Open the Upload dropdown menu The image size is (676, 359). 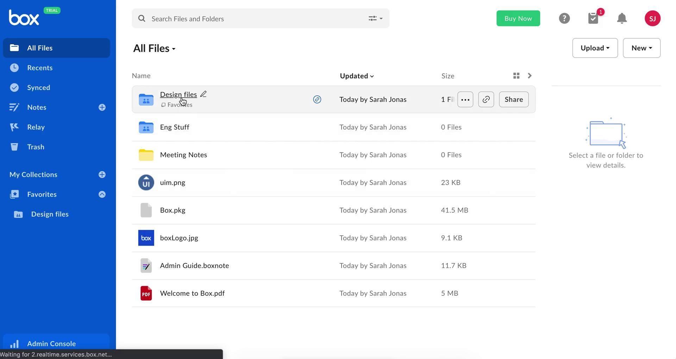(x=595, y=48)
